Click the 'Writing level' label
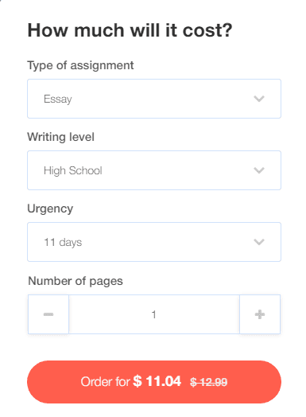Screen dimensions: 306x417 coord(61,137)
